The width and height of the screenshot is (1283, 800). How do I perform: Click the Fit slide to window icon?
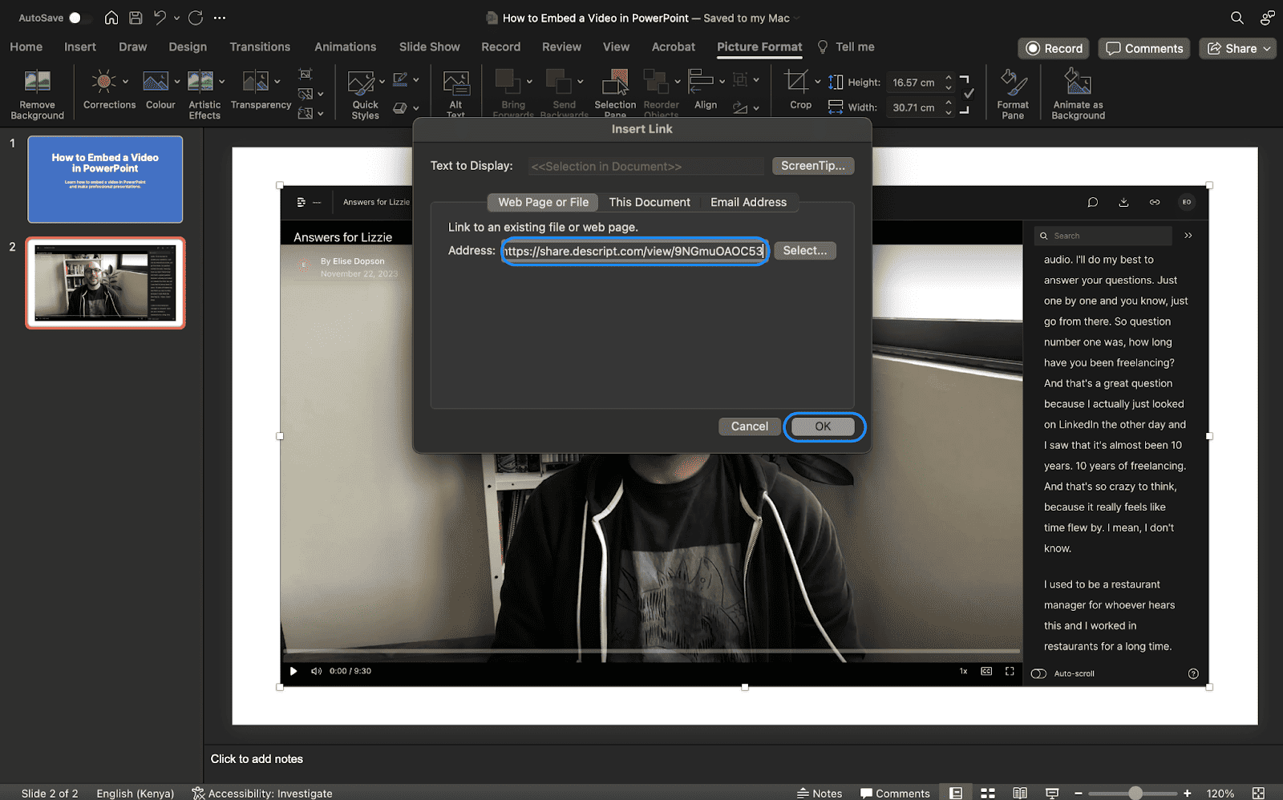tap(1259, 793)
